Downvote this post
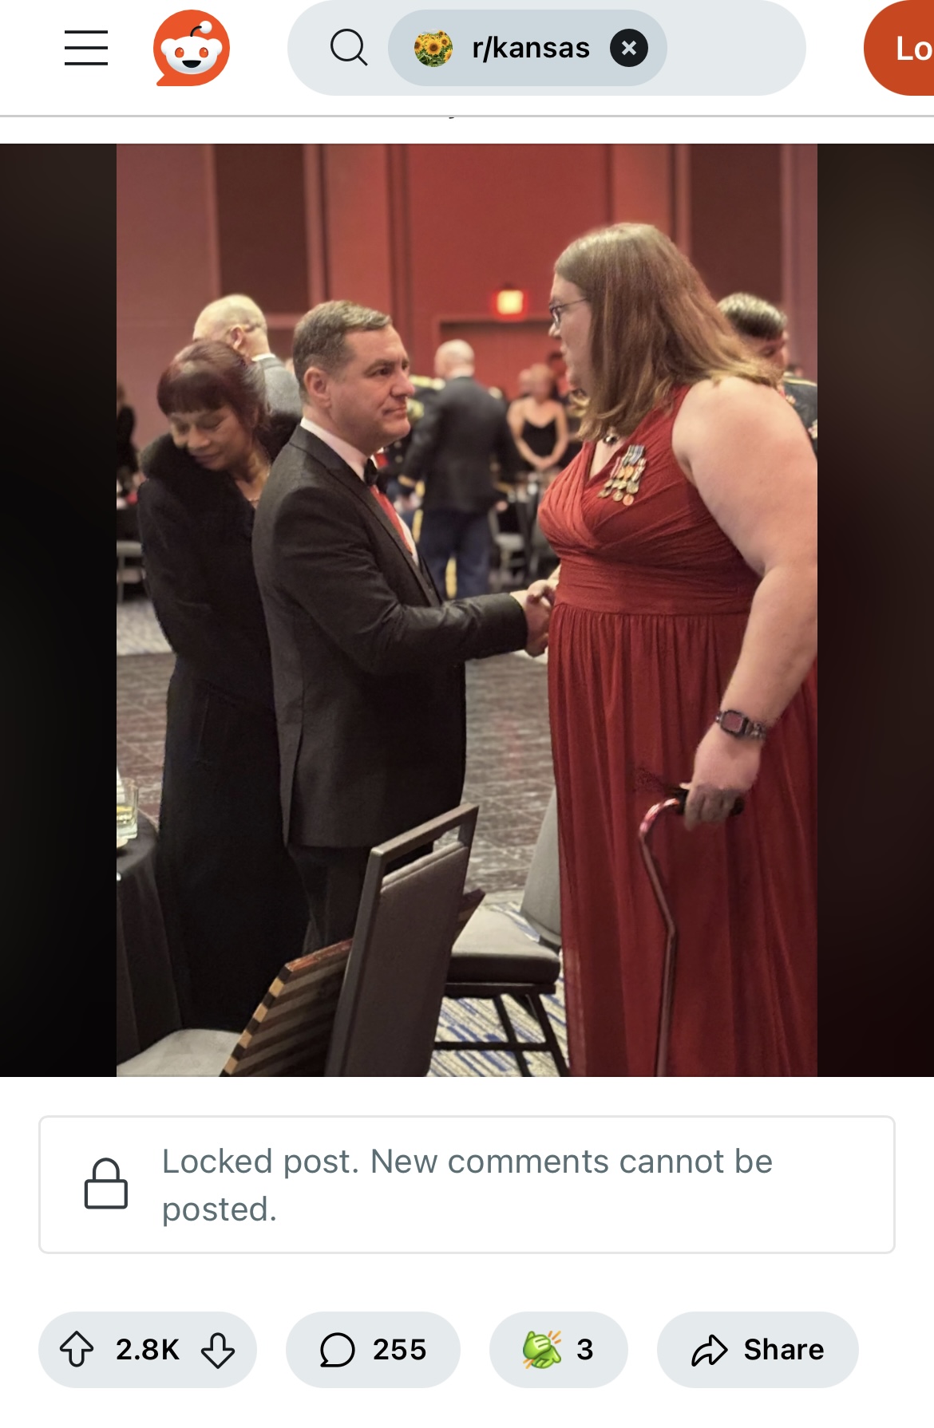The image size is (934, 1428). 218,1350
